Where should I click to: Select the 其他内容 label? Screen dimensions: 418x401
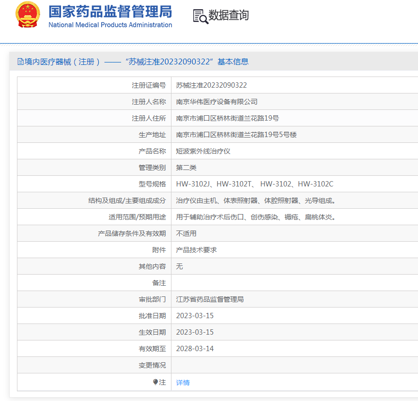pos(152,266)
